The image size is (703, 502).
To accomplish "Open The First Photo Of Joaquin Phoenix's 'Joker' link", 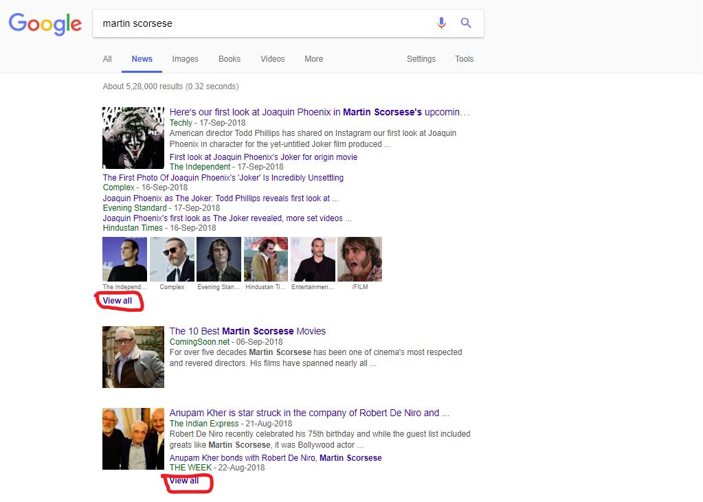I will tap(223, 177).
